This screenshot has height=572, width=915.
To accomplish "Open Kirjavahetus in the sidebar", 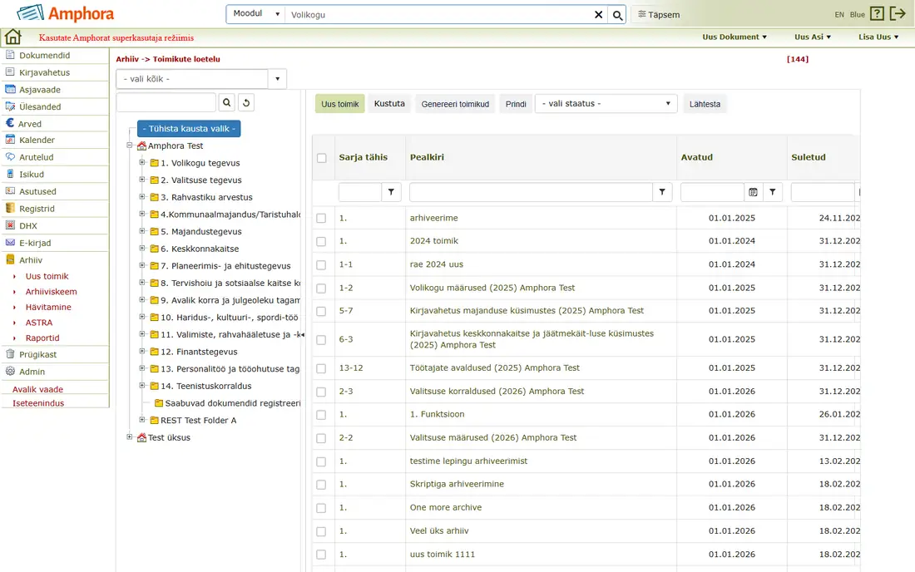I will click(x=44, y=72).
